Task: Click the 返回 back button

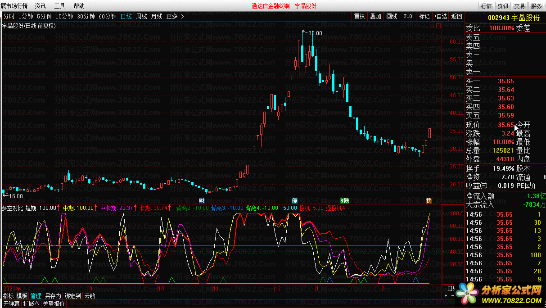Action: [x=456, y=16]
